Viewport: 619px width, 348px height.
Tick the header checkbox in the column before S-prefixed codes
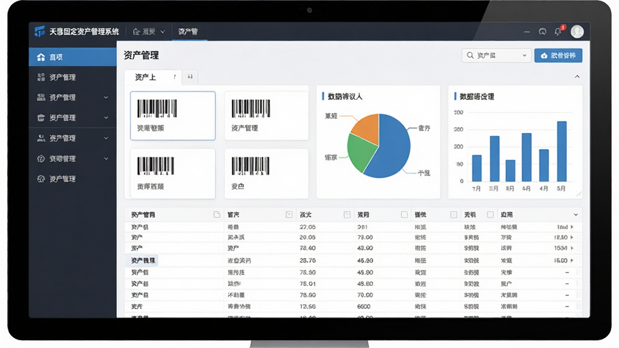453,214
